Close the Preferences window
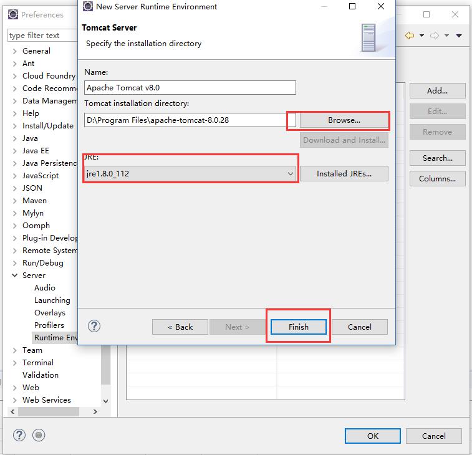The image size is (472, 455). click(x=455, y=14)
